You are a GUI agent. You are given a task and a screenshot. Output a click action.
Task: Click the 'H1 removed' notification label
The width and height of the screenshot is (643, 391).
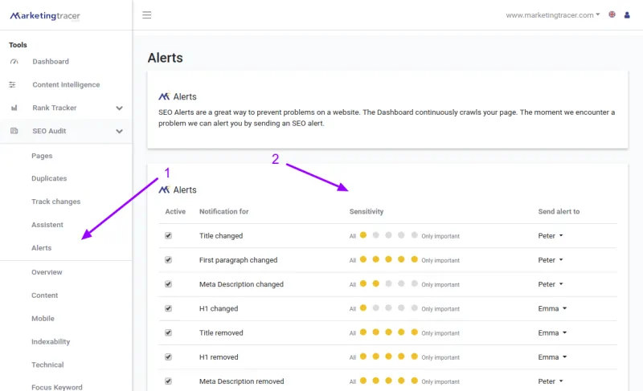click(219, 357)
